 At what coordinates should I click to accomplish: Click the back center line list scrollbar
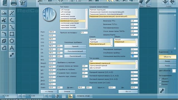click(137, 13)
